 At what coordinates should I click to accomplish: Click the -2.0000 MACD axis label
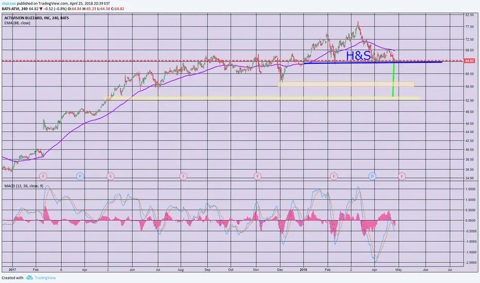(x=470, y=263)
